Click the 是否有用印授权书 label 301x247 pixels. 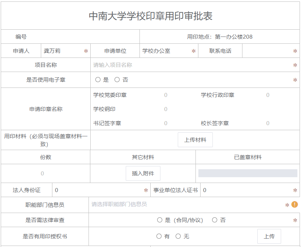(x=45, y=236)
